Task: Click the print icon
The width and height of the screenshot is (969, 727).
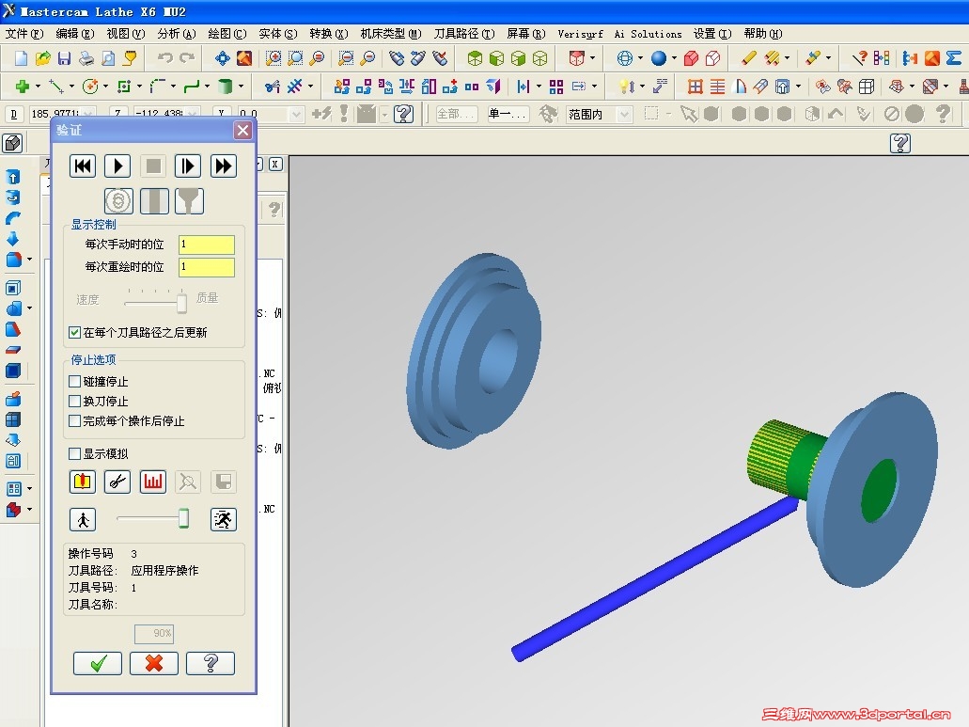Action: pyautogui.click(x=86, y=58)
